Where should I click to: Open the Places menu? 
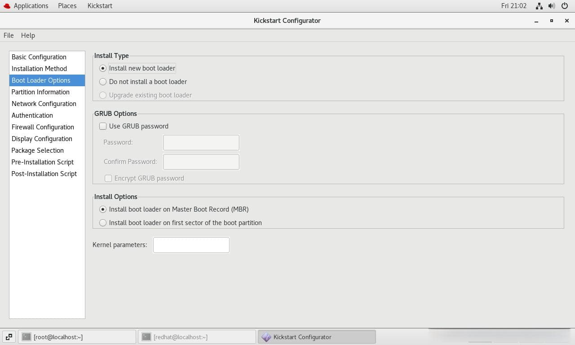[x=67, y=6]
